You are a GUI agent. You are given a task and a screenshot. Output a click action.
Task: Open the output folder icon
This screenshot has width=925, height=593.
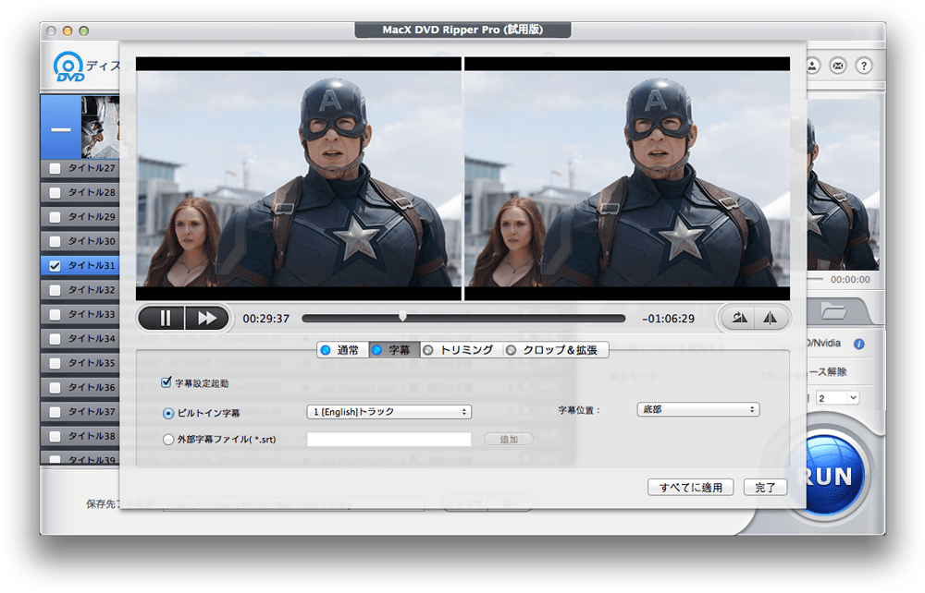click(x=832, y=310)
